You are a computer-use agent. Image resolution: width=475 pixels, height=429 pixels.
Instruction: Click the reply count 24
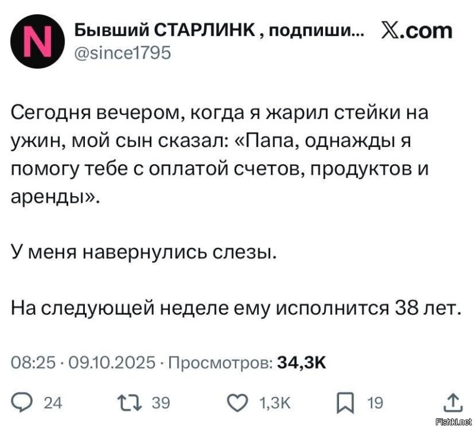[x=53, y=404]
